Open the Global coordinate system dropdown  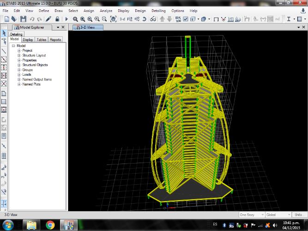[x=278, y=215]
